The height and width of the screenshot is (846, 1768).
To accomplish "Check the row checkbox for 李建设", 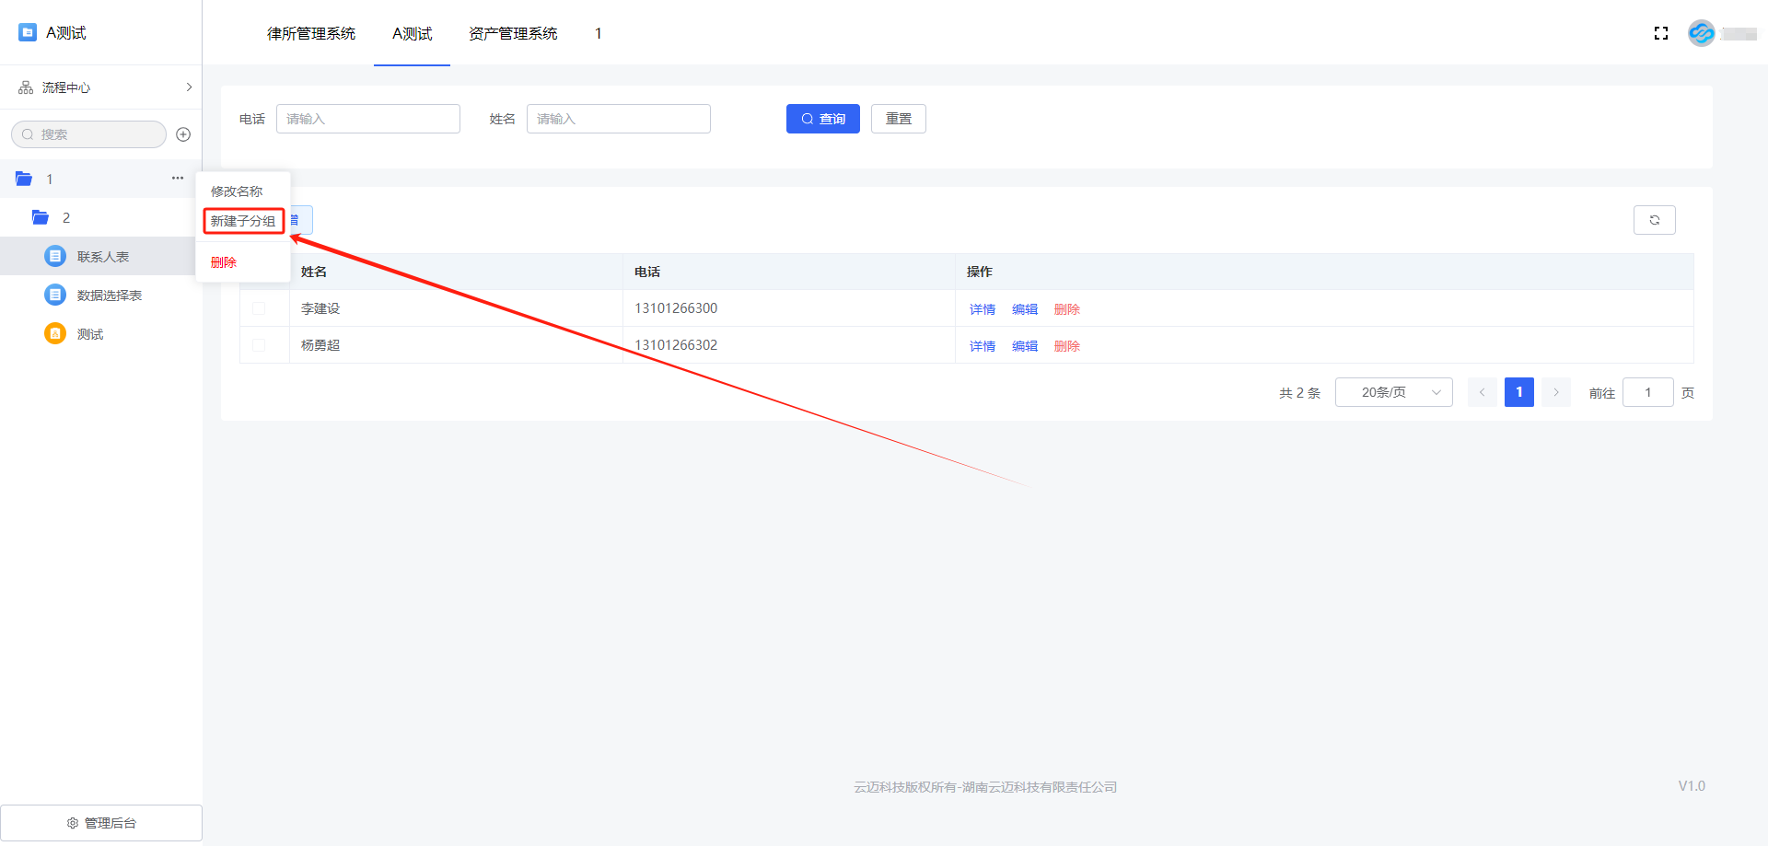I will pyautogui.click(x=259, y=308).
